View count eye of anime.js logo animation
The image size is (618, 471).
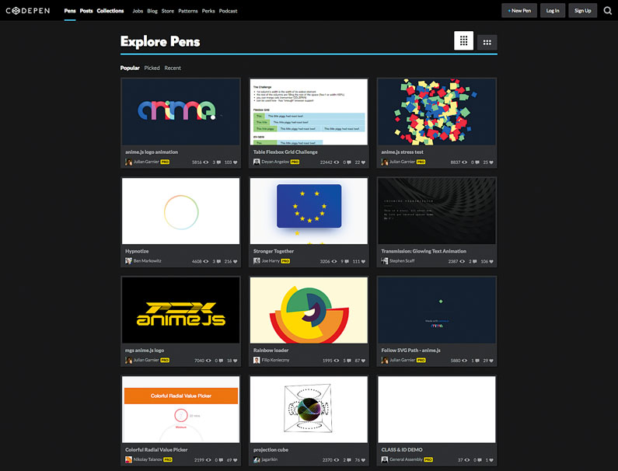click(206, 162)
